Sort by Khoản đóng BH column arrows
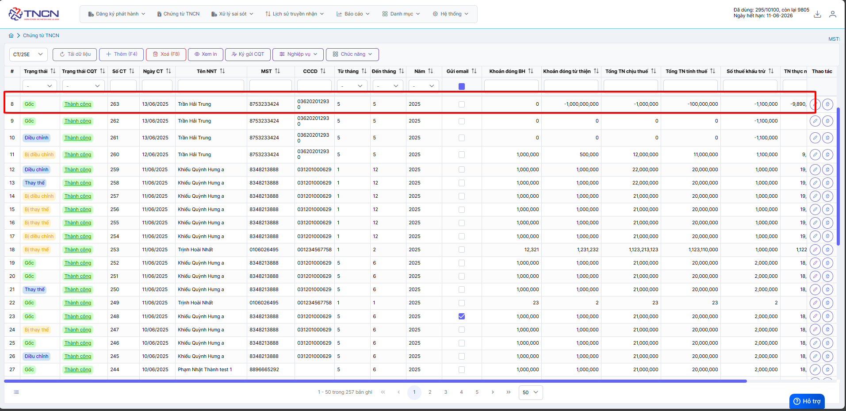 click(x=531, y=71)
